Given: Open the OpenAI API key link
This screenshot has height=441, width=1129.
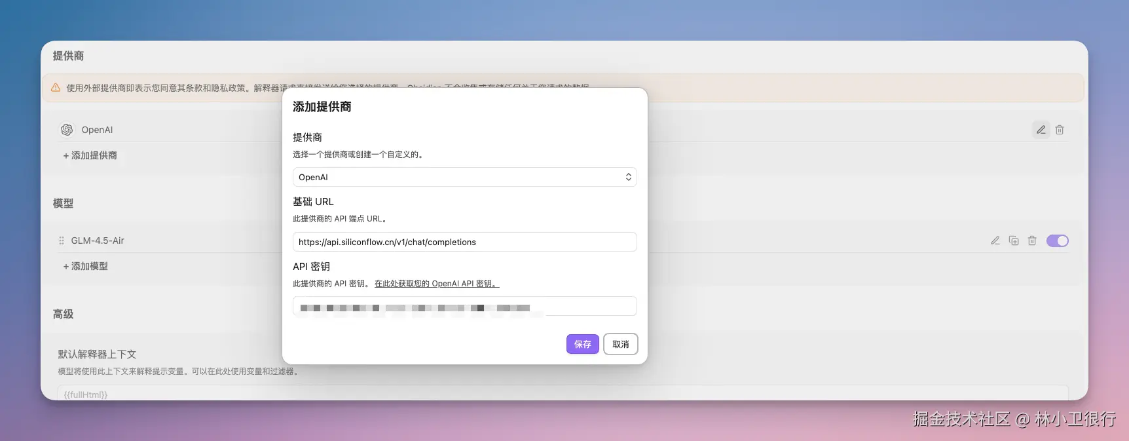Looking at the screenshot, I should pyautogui.click(x=437, y=284).
